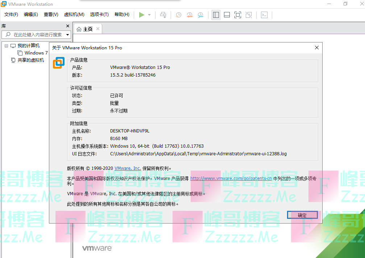365x258 pixels.
Task: Toggle the Unity mode icon
Action: [249, 15]
